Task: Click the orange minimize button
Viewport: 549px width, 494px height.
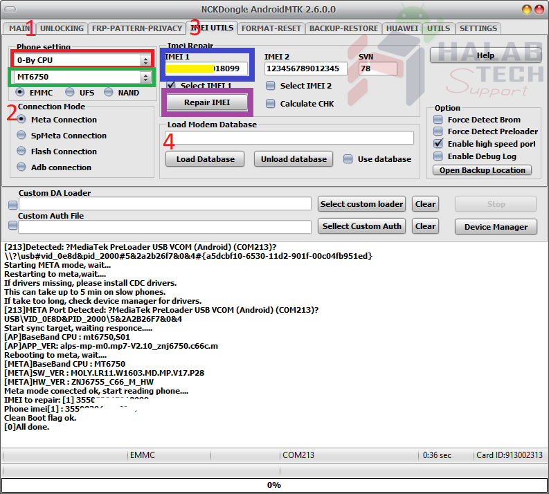Action: pyautogui.click(x=527, y=10)
